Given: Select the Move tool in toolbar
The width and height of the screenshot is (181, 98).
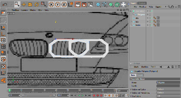Looking at the screenshot, I should [x=24, y=4].
